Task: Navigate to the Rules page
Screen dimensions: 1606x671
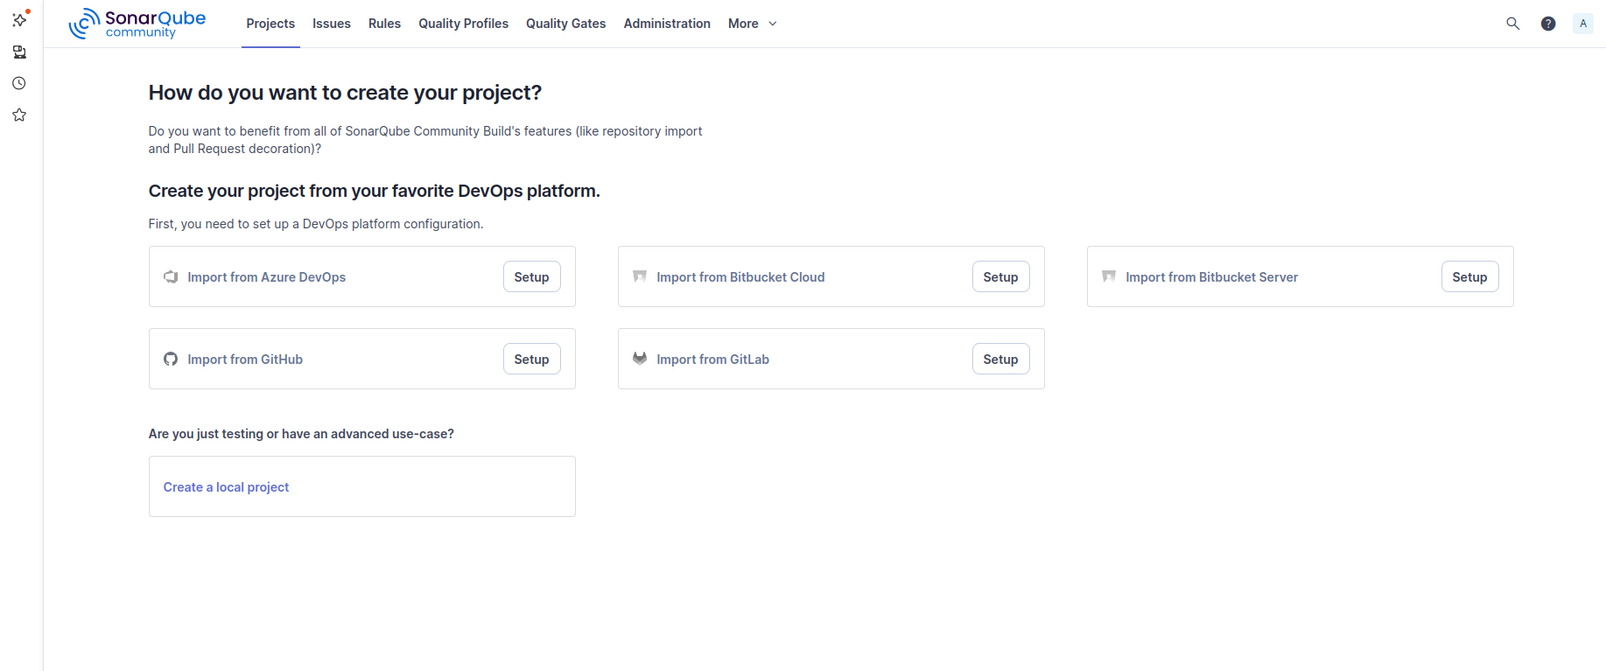Action: click(x=384, y=24)
